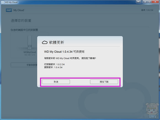This screenshot has width=160, height=120.
Task: Maximize the WD My Cloud window
Action: click(x=149, y=2)
